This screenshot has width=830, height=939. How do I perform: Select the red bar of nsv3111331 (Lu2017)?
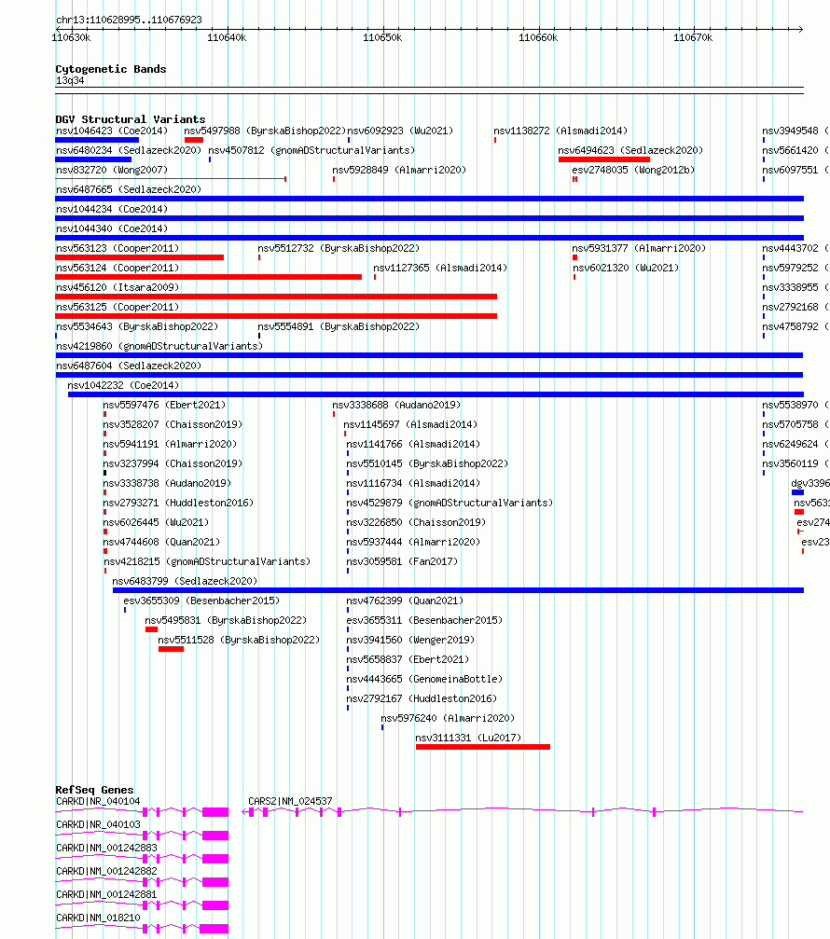coord(483,747)
